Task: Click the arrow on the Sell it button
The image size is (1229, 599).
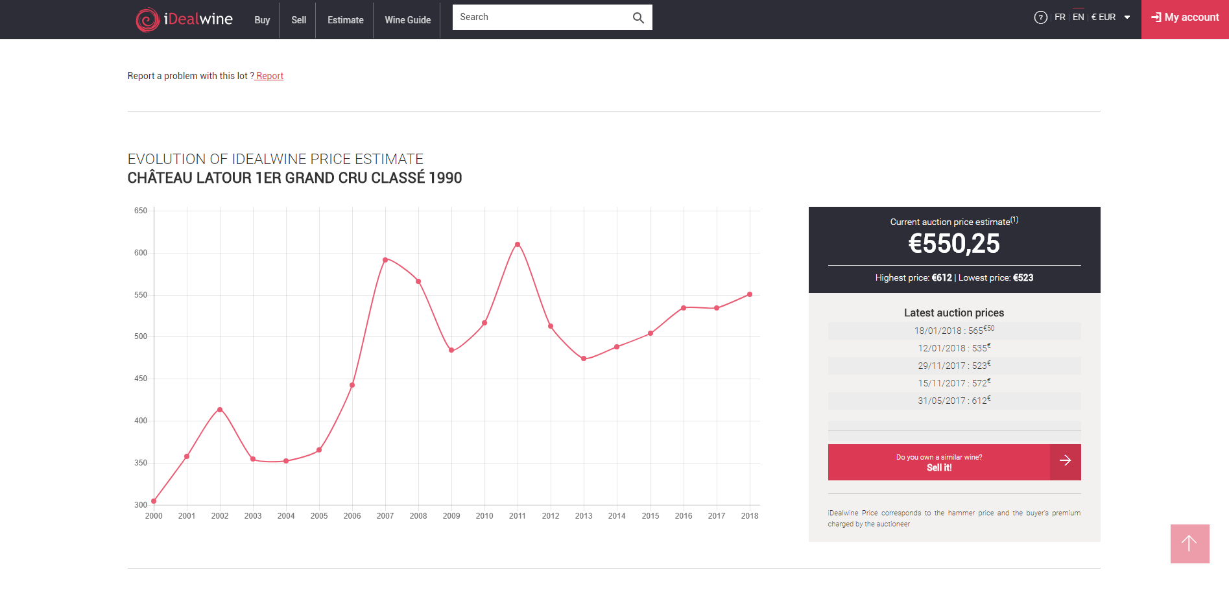Action: tap(1065, 462)
